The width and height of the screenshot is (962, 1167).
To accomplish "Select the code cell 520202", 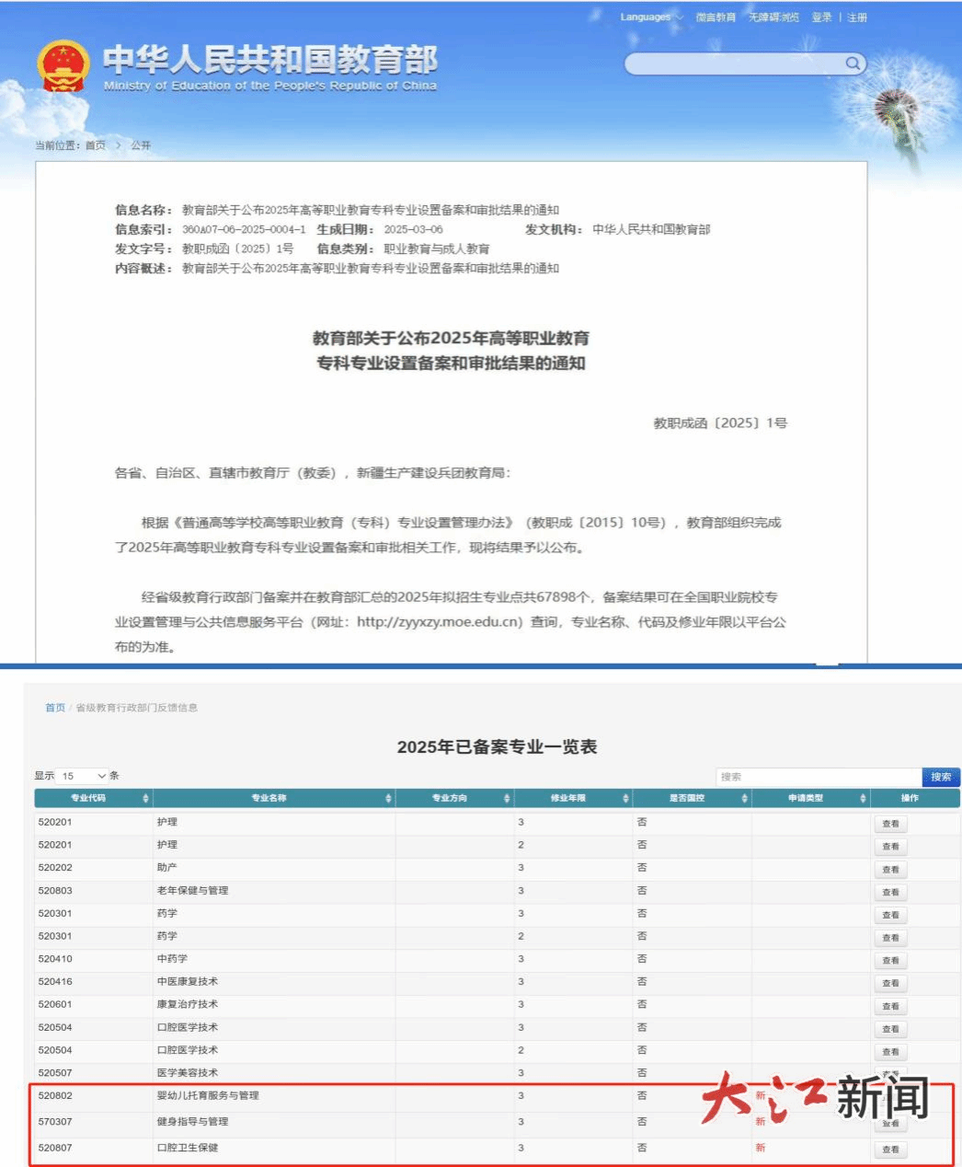I will 55,867.
